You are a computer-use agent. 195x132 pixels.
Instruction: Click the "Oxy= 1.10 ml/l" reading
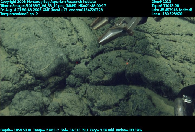coord(102,130)
